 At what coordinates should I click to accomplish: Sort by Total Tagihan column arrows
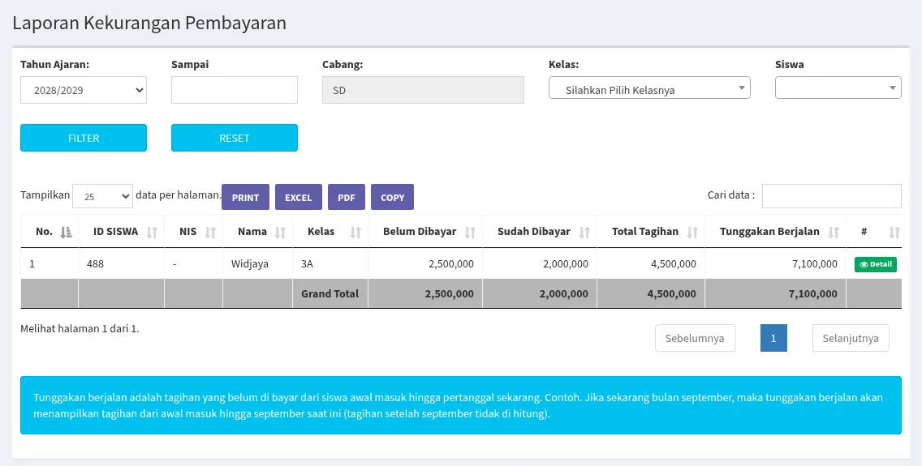[692, 232]
